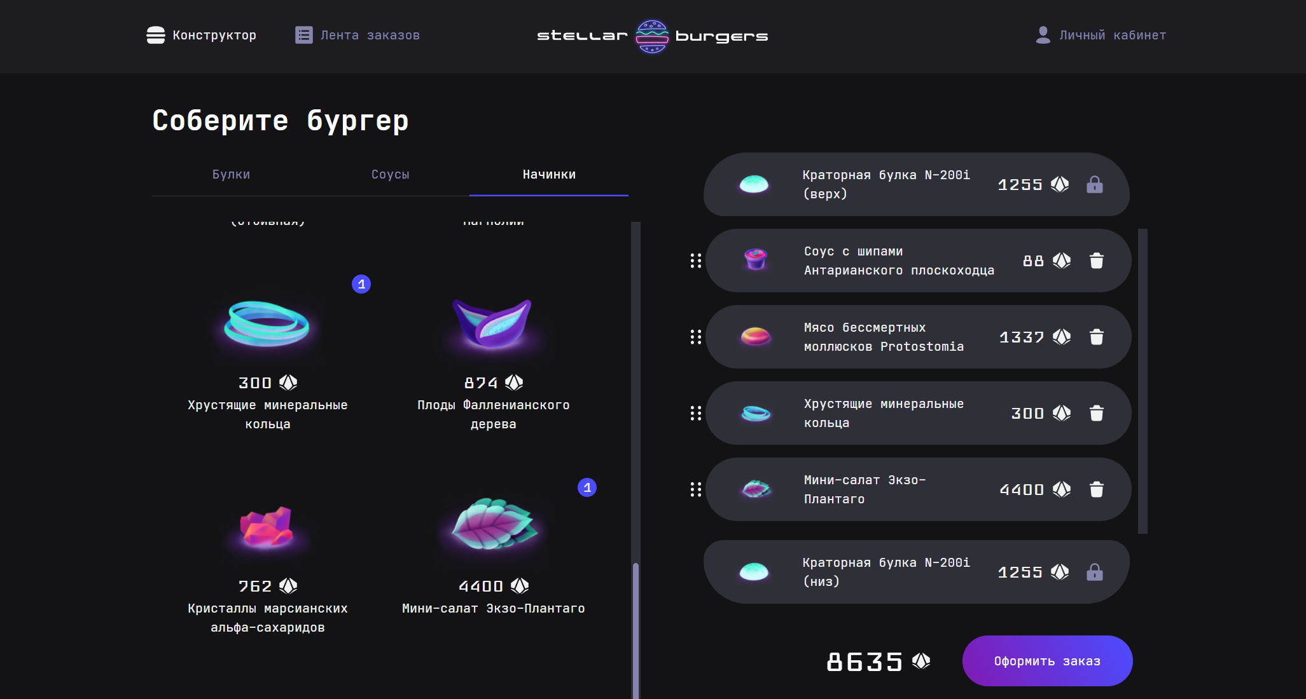The height and width of the screenshot is (699, 1306).
Task: Click the counter badge on Мини-салат Экзо-Плантаго
Action: point(587,488)
